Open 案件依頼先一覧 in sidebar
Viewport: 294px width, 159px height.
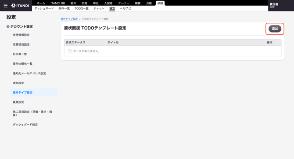pyautogui.click(x=22, y=64)
